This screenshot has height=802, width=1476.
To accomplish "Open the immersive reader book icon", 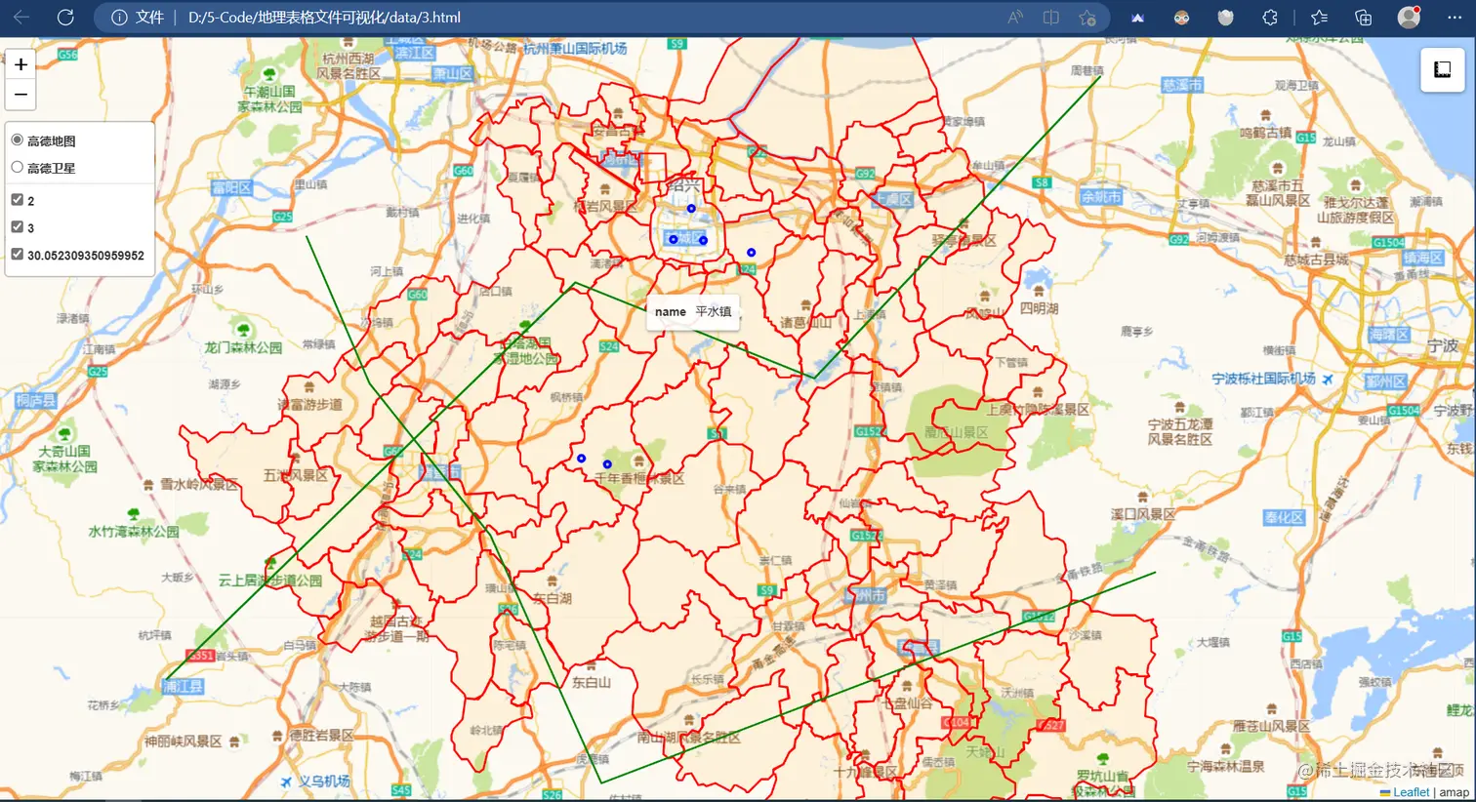I will [x=1050, y=18].
